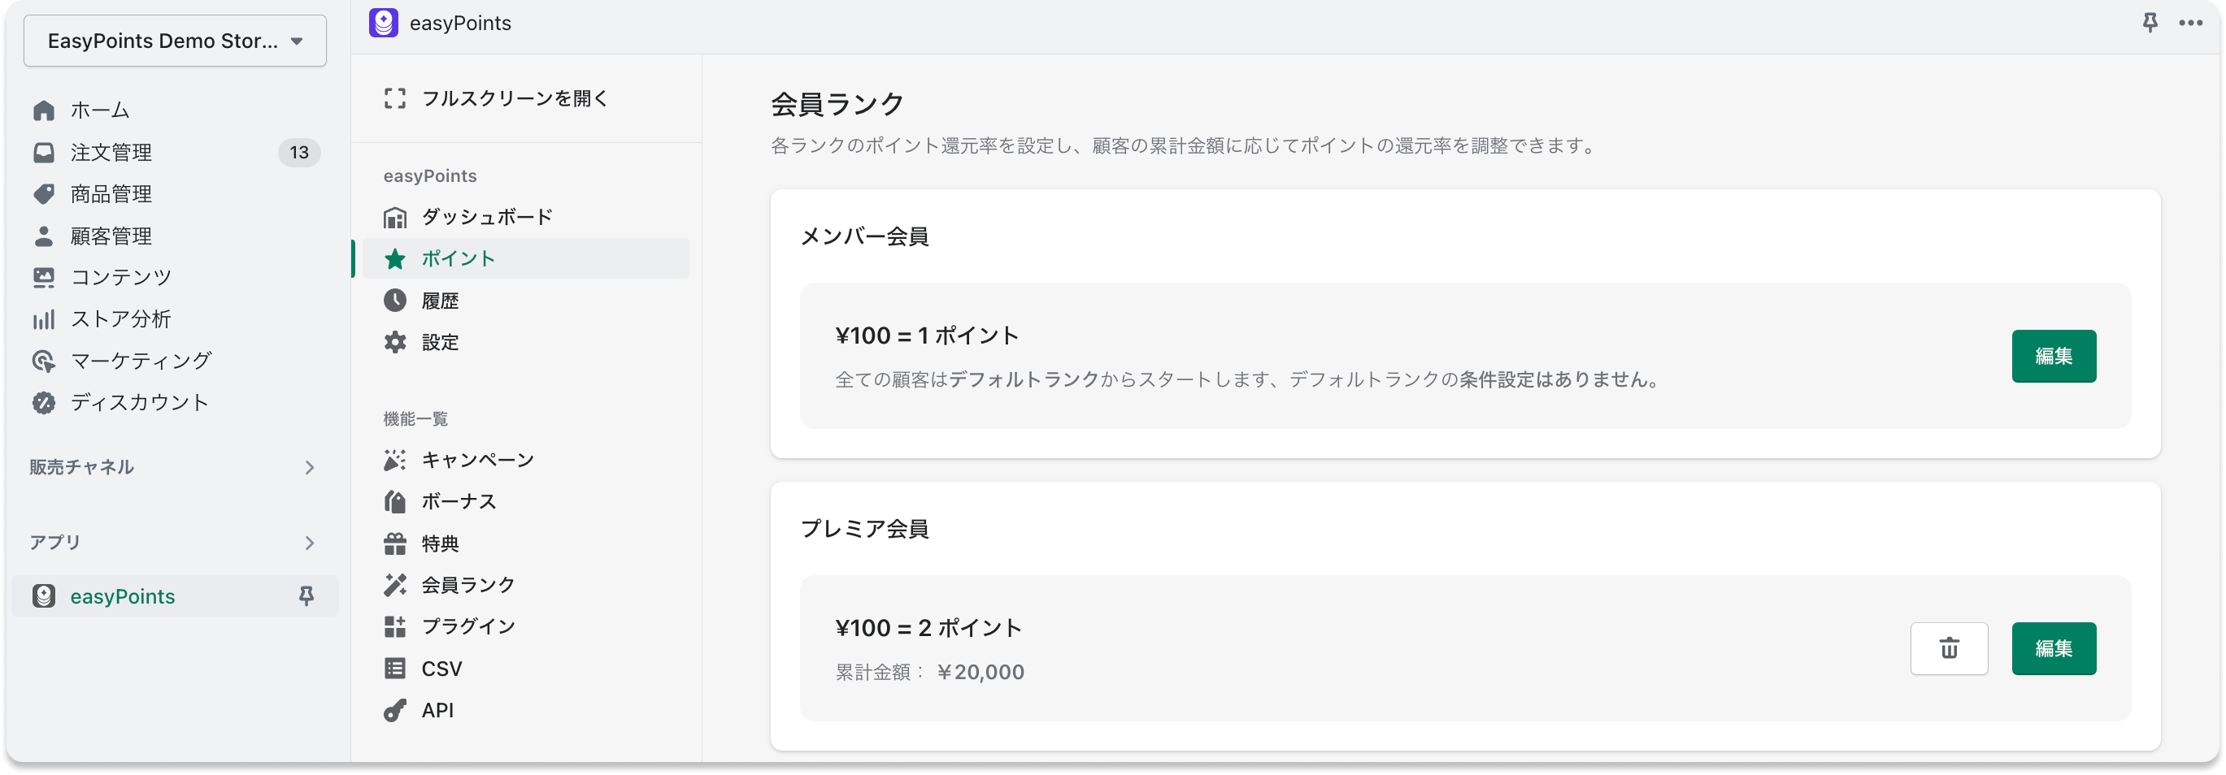This screenshot has width=2226, height=775.
Task: Click the フルスクリーンを開く fullscreen icon
Action: 395,98
